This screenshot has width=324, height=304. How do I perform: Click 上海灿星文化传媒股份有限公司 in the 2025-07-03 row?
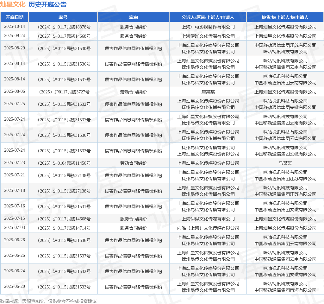pyautogui.click(x=285, y=228)
